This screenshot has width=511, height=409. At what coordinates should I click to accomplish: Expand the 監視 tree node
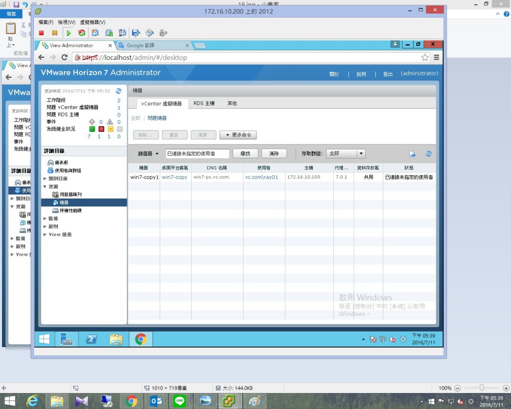[x=45, y=219]
